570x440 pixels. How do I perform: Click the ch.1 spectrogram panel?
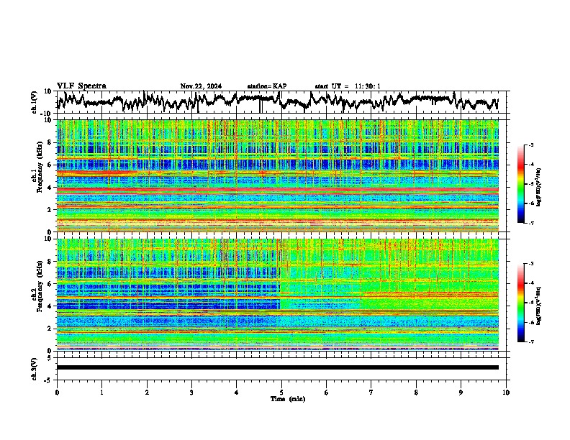tap(278, 175)
